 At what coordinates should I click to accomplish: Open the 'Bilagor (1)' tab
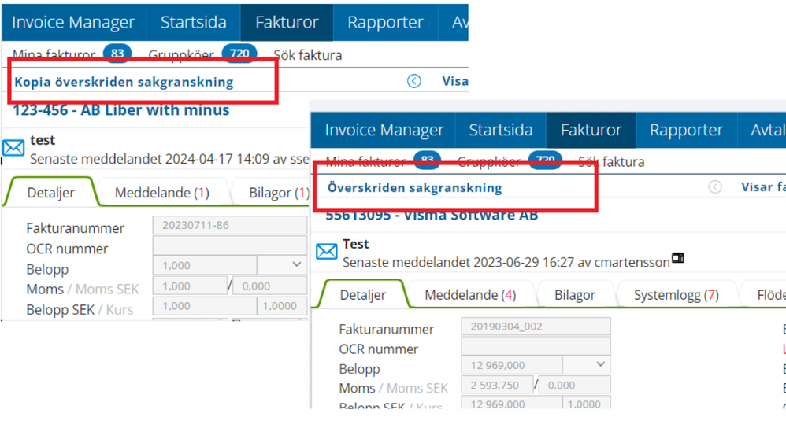coord(279,193)
